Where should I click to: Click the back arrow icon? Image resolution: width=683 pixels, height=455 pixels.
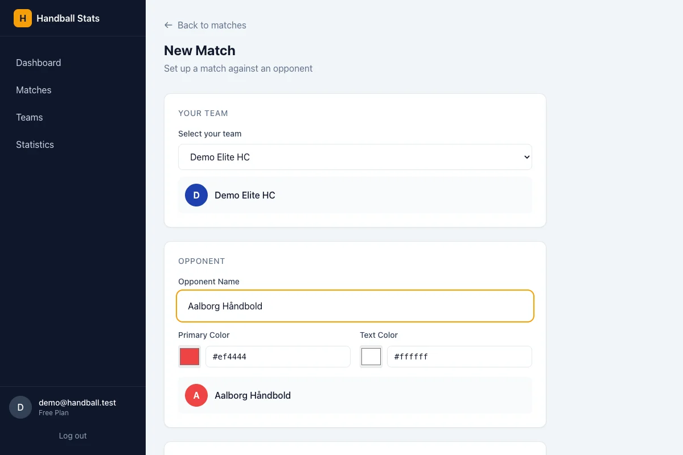coord(168,25)
